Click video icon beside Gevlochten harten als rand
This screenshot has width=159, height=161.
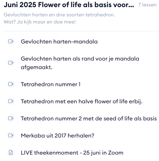coord(11,63)
